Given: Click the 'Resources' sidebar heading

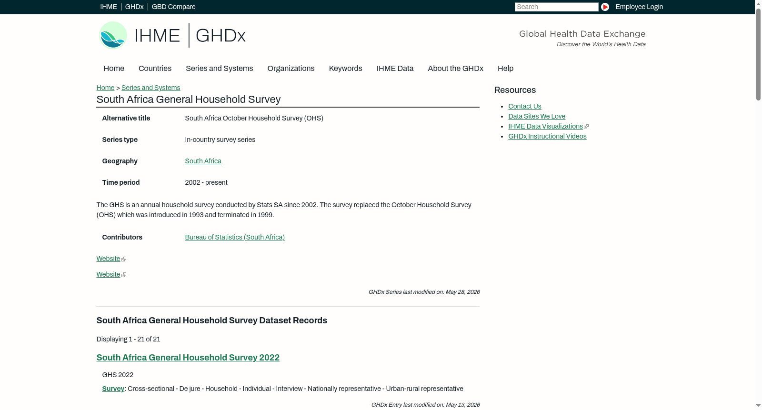Looking at the screenshot, I should pyautogui.click(x=515, y=90).
